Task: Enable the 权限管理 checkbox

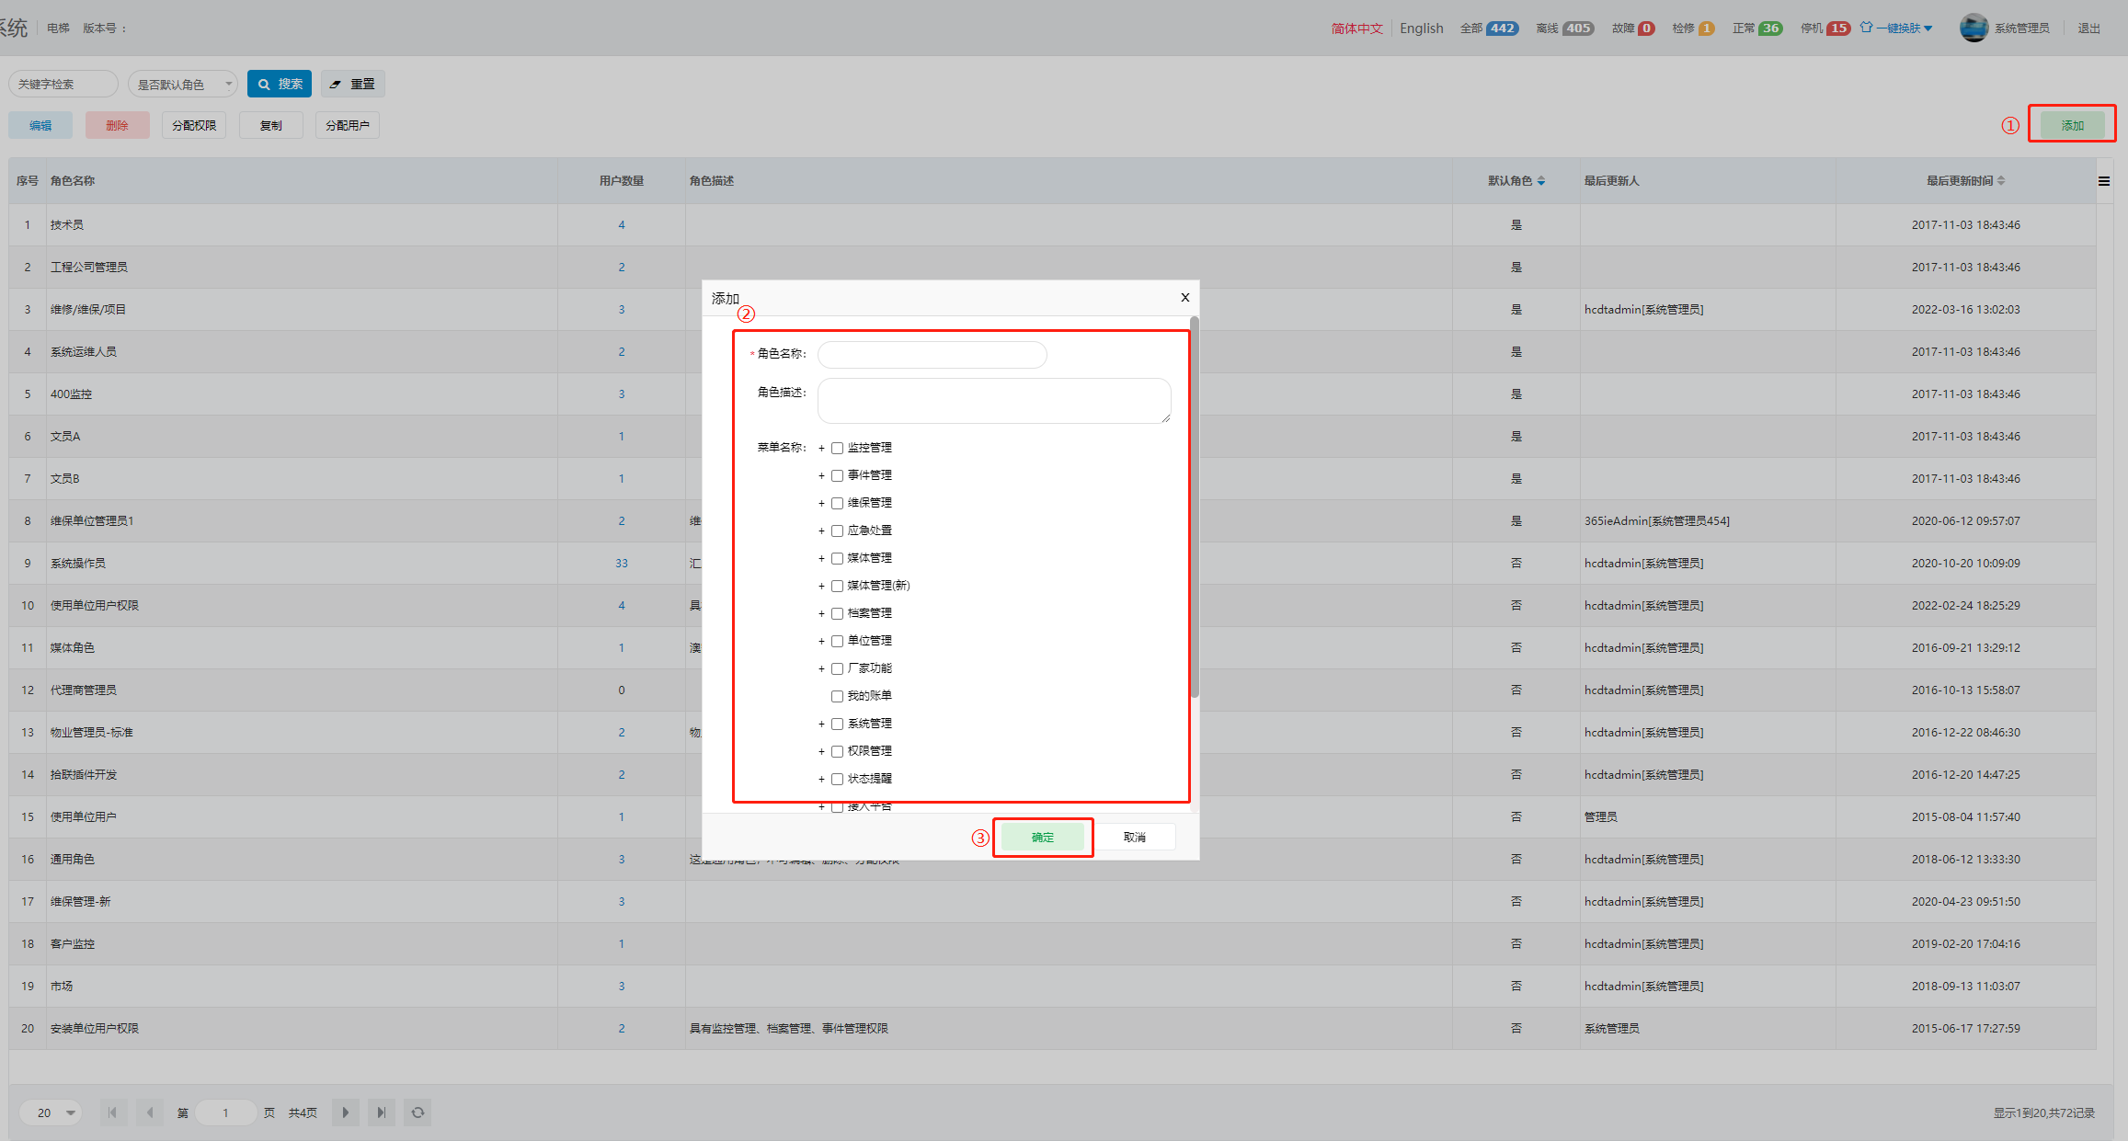Action: pyautogui.click(x=837, y=751)
